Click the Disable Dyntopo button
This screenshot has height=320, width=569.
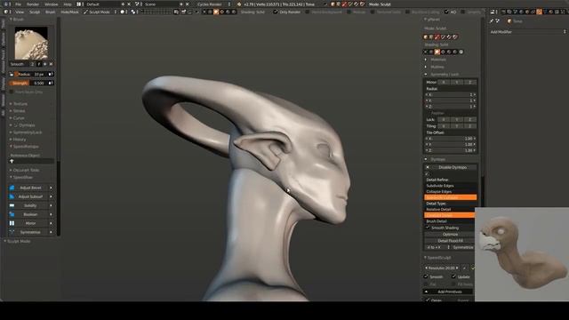point(451,167)
